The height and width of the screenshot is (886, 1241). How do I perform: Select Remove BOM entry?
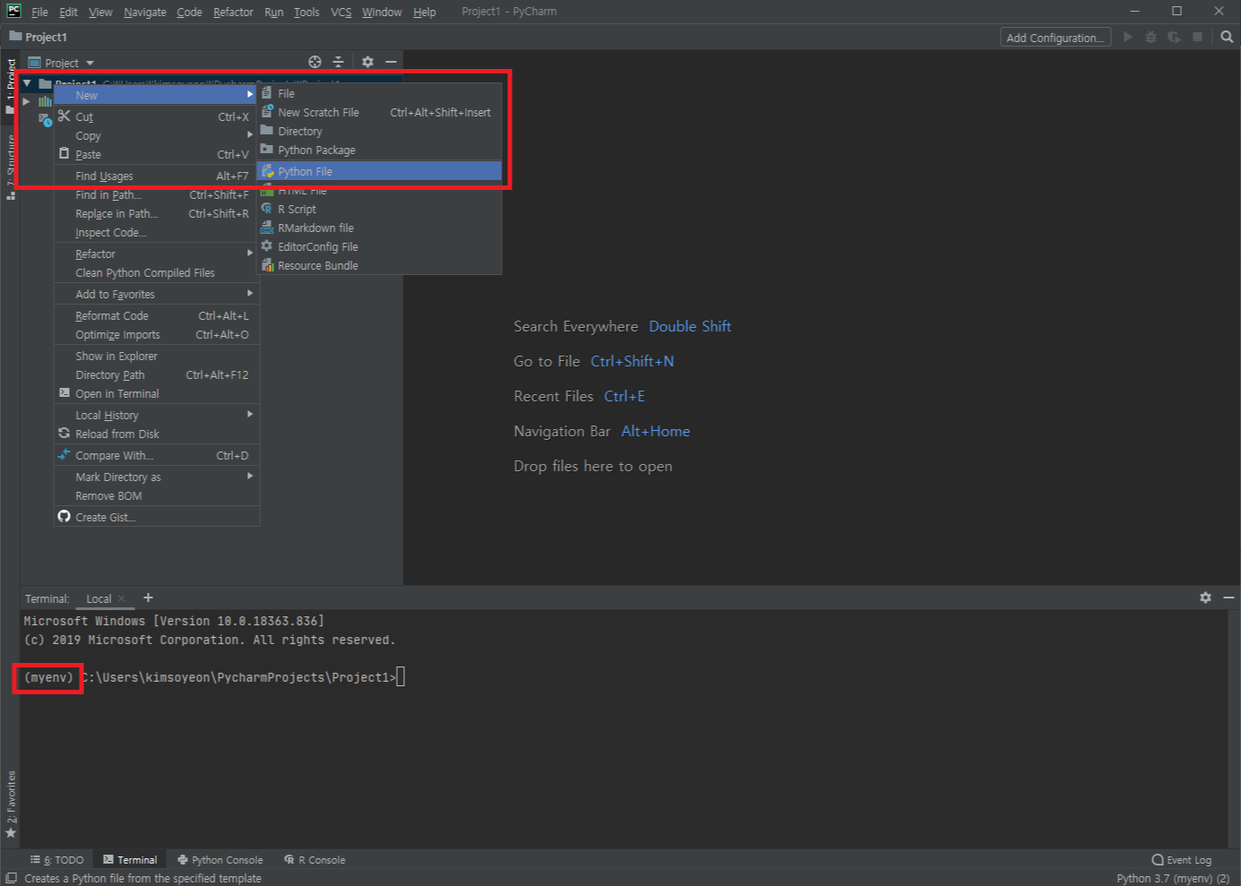[x=156, y=495]
